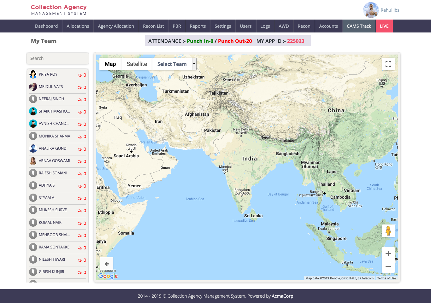The height and width of the screenshot is (303, 431).
Task: Open map Terms of Use link
Action: (386, 278)
